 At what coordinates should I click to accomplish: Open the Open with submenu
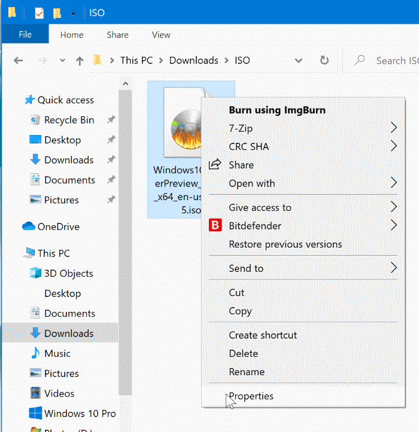303,183
